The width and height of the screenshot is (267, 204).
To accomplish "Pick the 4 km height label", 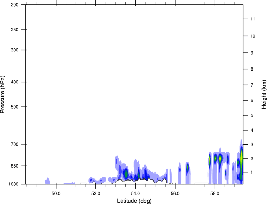I will pyautogui.click(x=252, y=130).
